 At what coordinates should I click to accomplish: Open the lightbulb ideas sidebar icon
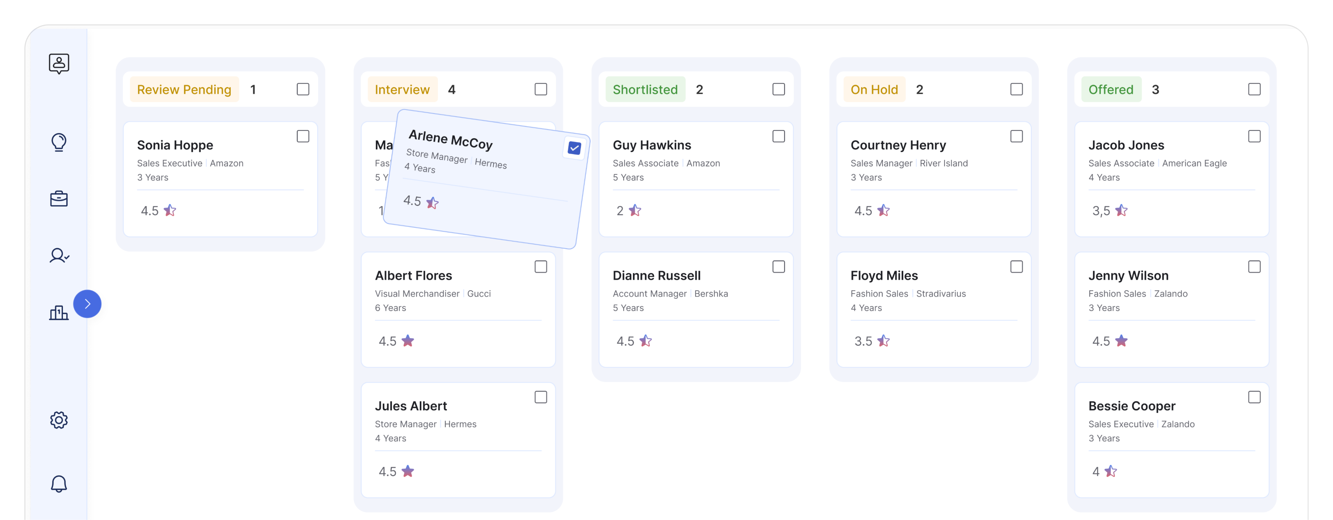tap(59, 142)
